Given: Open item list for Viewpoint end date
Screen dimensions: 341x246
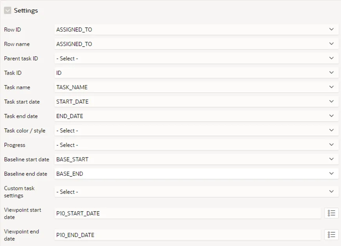Looking at the screenshot, I should point(331,235).
